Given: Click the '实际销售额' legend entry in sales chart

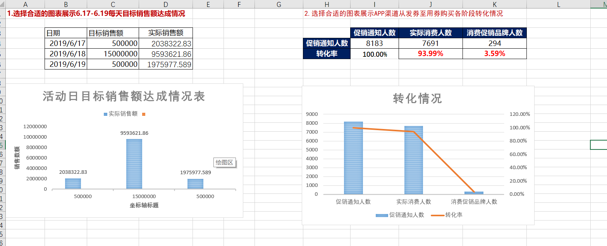Looking at the screenshot, I should [120, 114].
